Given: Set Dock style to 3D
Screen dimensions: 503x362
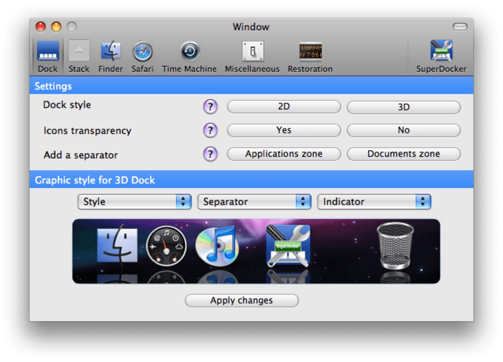Looking at the screenshot, I should tap(403, 107).
